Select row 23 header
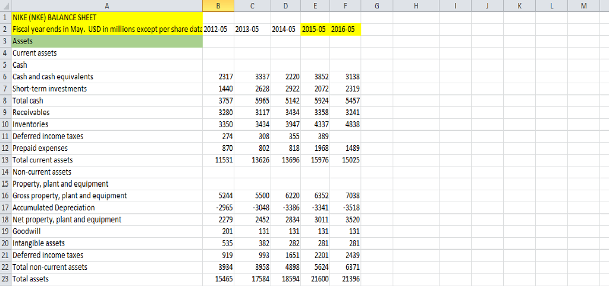The image size is (609, 286). point(5,279)
